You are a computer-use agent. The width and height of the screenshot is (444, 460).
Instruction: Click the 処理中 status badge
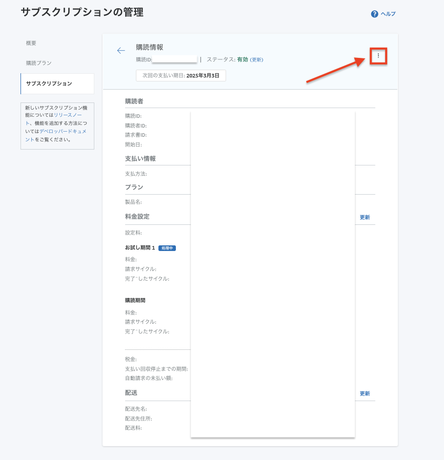(167, 248)
